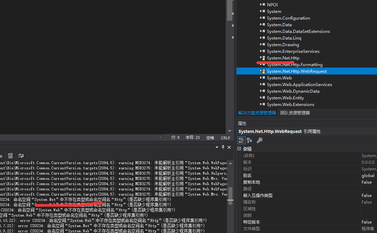Viewport: 377px width, 233px height.
Task: Toggle word wrap in output window
Action: [x=21, y=156]
